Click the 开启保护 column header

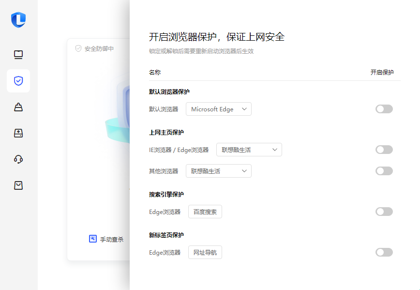point(382,72)
